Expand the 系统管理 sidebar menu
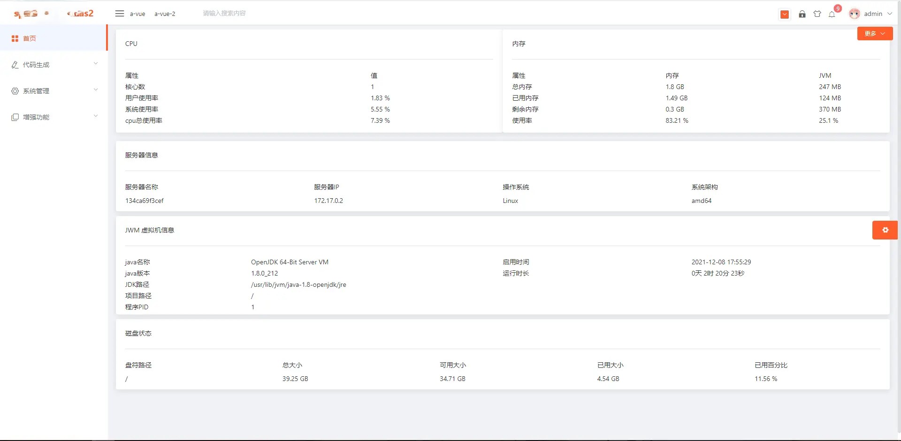The height and width of the screenshot is (441, 901). (x=54, y=91)
